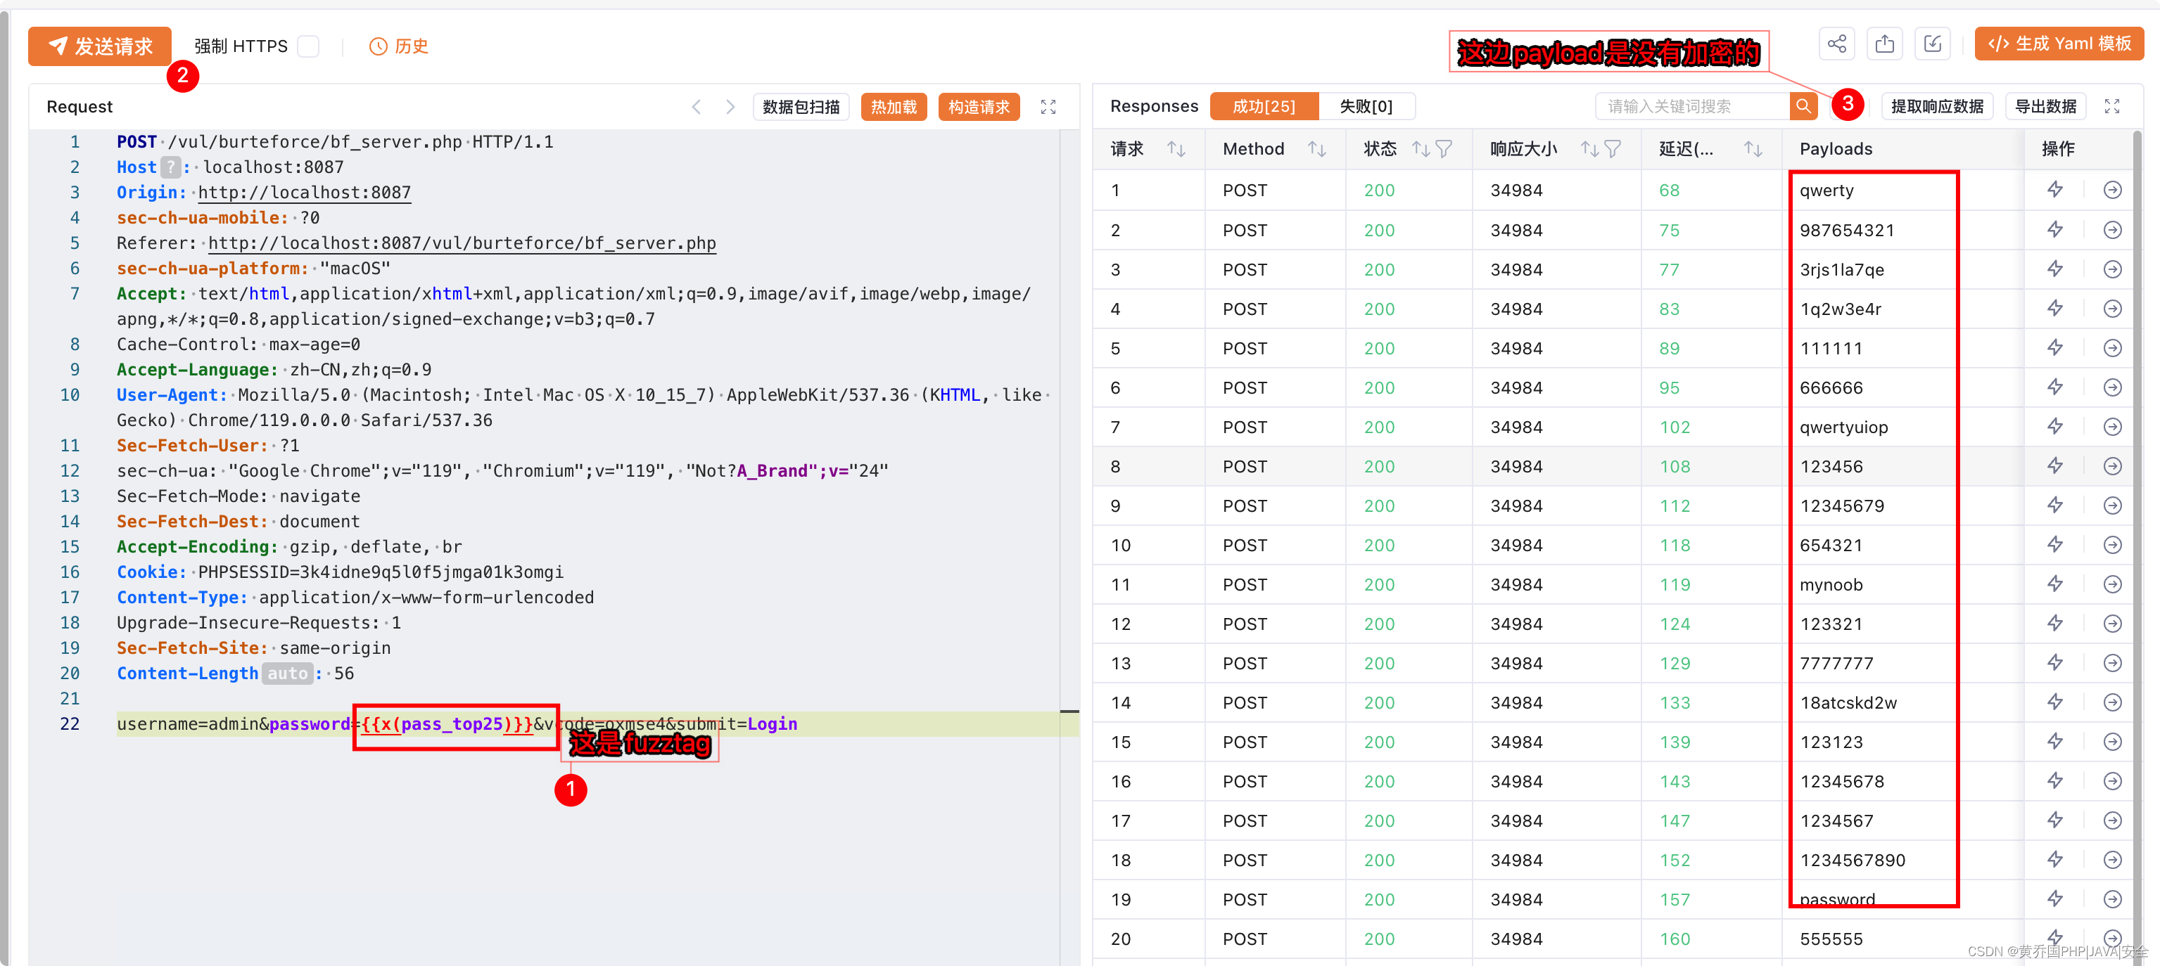Image resolution: width=2160 pixels, height=966 pixels.
Task: Click lightning icon for 987654321 row
Action: pyautogui.click(x=2054, y=230)
